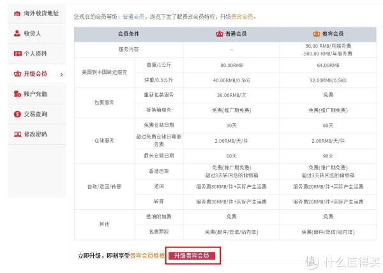Click the 自取/退回/转寄 row label
Image resolution: width=383 pixels, height=273 pixels.
(104, 187)
